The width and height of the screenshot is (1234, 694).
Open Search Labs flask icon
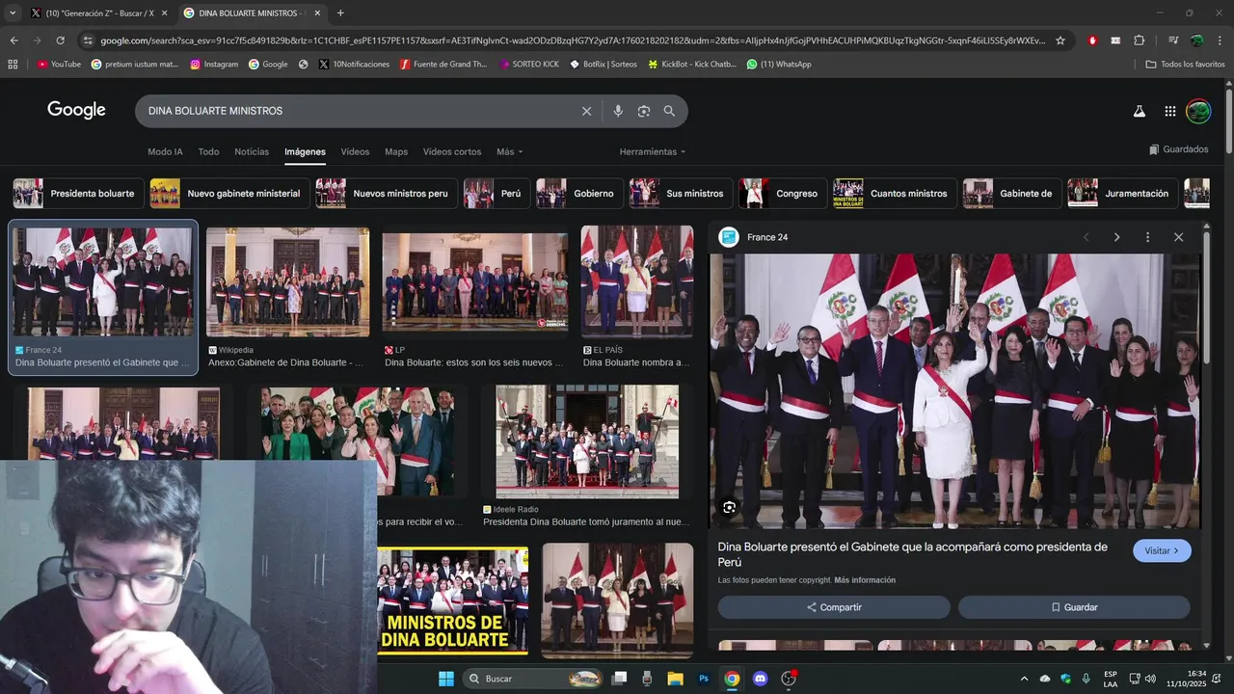1139,111
